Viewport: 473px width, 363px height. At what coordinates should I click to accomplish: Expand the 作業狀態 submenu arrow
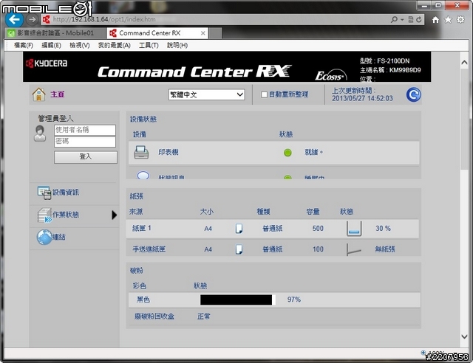coord(114,215)
